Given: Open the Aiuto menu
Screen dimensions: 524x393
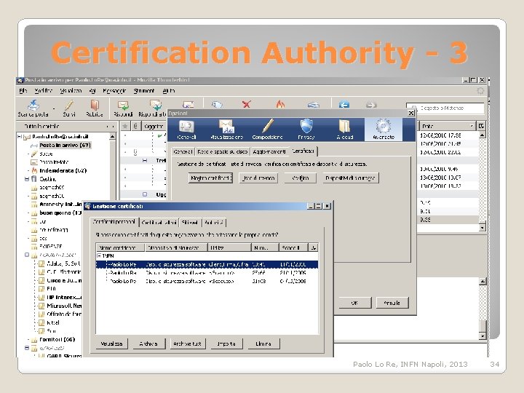Looking at the screenshot, I should tap(168, 90).
